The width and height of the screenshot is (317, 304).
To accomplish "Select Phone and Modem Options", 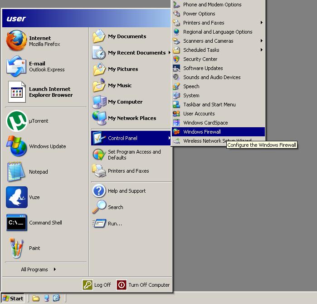I will [218, 5].
